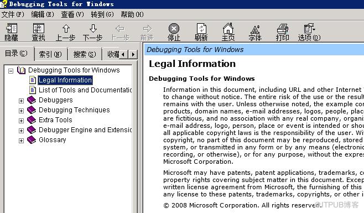Click the tab strip left scroll arrow

123,55
